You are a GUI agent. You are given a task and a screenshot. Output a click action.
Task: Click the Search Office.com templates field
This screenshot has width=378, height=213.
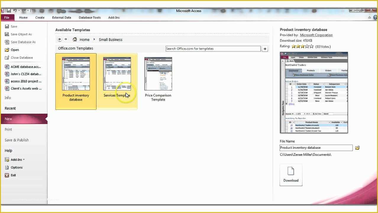point(213,49)
